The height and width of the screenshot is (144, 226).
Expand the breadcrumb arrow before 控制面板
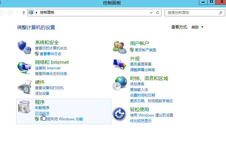pyautogui.click(x=37, y=12)
